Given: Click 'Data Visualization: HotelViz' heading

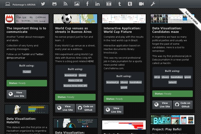Looking at the screenshot, I should click(x=21, y=121).
